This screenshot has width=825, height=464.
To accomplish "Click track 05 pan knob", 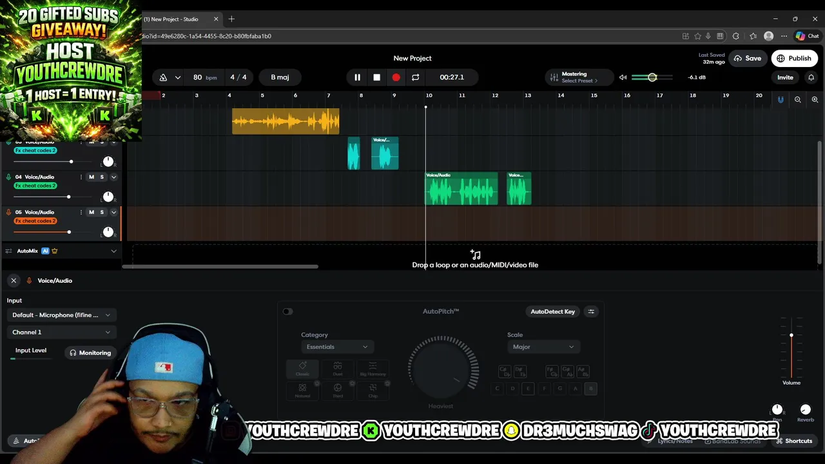I will 108,232.
